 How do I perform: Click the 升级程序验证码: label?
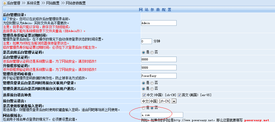16,66
